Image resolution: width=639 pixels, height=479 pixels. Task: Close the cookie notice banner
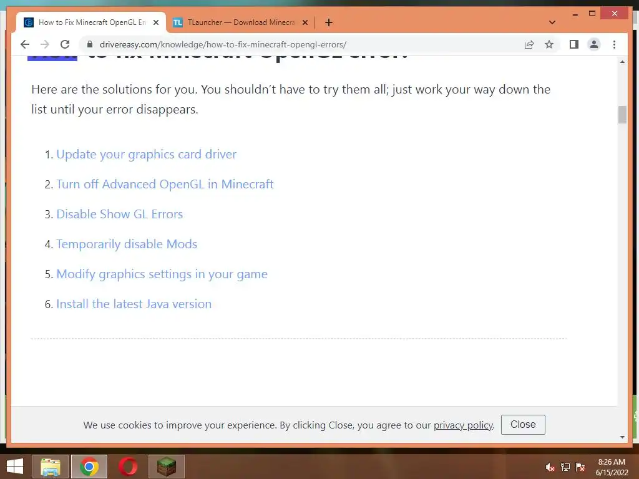pos(523,424)
